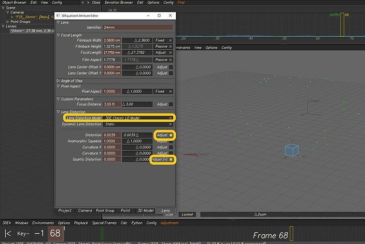Open the Focal Length Adjust mode dropdown

point(163,52)
